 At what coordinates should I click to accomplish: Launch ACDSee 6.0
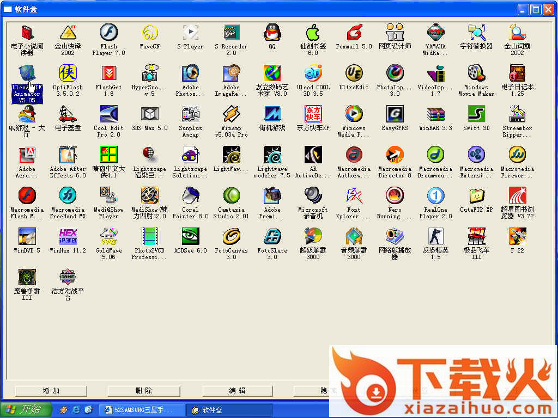point(190,237)
